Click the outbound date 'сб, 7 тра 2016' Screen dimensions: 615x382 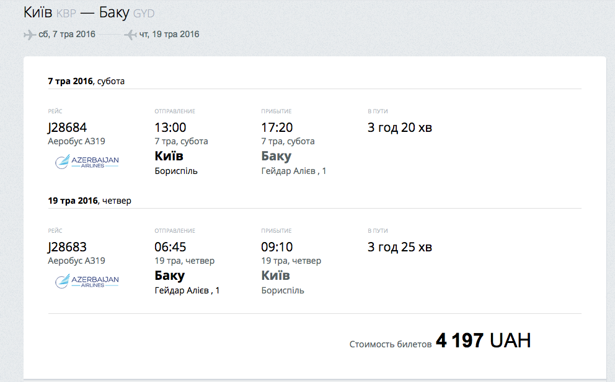[x=67, y=35]
